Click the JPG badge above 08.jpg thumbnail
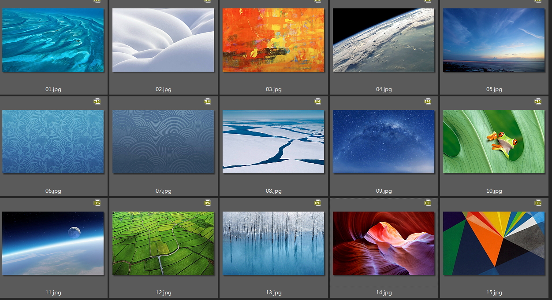The width and height of the screenshot is (552, 300). [x=317, y=101]
